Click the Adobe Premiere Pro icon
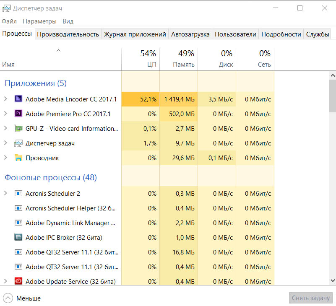336x306 pixels. [x=18, y=114]
